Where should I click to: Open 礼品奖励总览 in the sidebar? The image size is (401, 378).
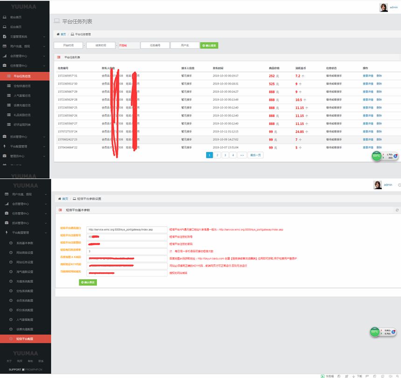click(22, 115)
